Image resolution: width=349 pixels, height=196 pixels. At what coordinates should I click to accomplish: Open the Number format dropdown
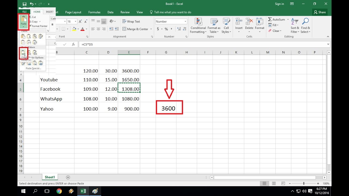(x=185, y=22)
